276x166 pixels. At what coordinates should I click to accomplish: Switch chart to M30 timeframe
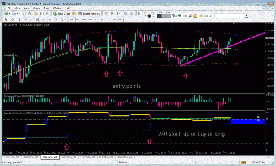pyautogui.click(x=90, y=19)
